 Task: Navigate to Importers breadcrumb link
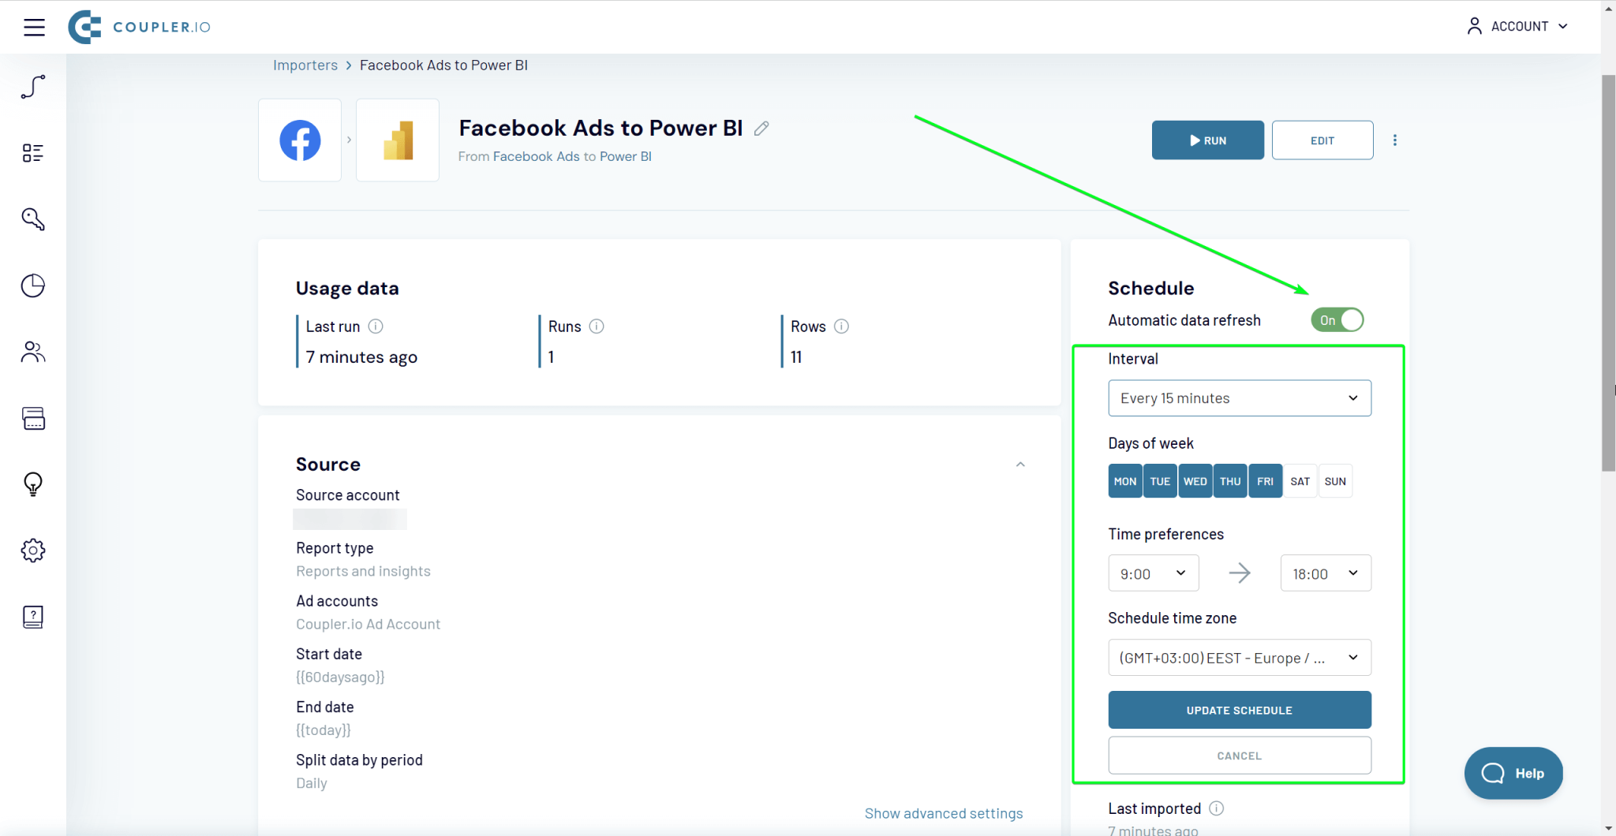point(305,65)
